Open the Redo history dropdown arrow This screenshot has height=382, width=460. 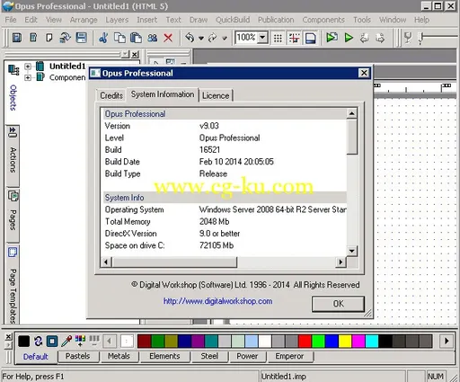(x=225, y=39)
